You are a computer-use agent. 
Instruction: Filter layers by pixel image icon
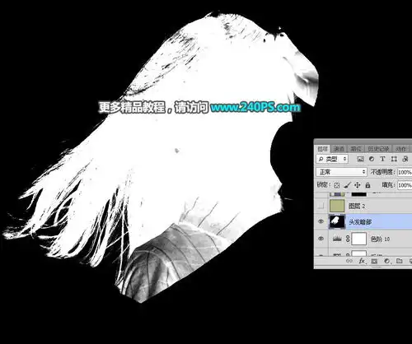[x=361, y=159]
